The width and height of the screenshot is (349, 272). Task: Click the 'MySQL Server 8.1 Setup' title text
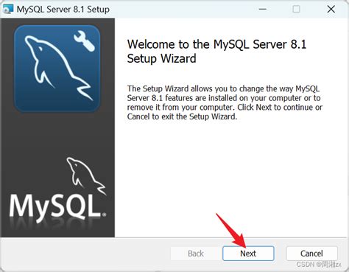[63, 10]
